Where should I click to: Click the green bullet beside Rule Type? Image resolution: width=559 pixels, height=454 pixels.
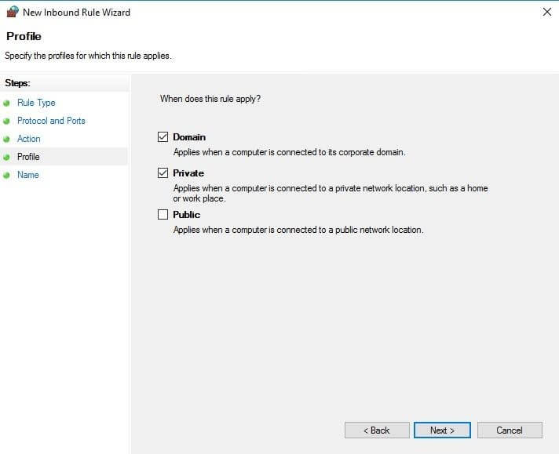tap(6, 104)
